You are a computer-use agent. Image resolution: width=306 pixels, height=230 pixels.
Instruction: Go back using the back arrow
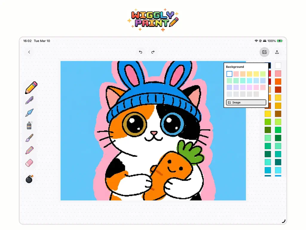(29, 52)
